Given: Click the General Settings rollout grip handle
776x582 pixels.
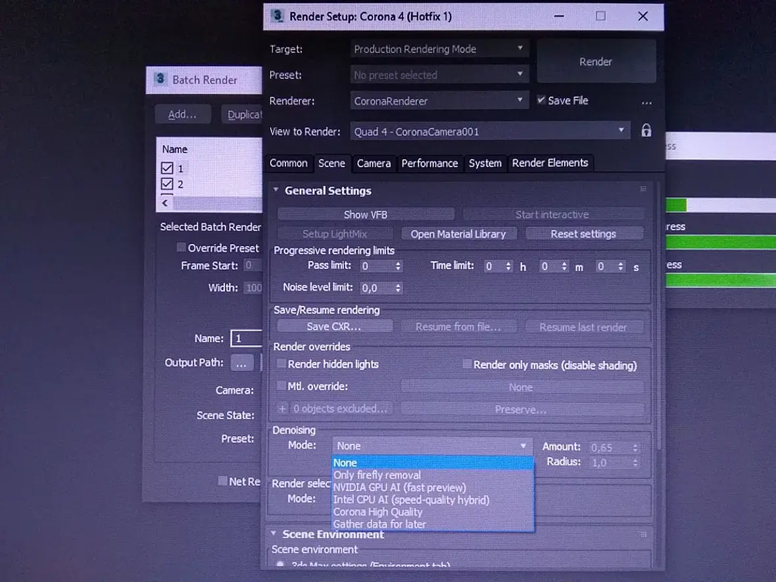Looking at the screenshot, I should tap(643, 189).
